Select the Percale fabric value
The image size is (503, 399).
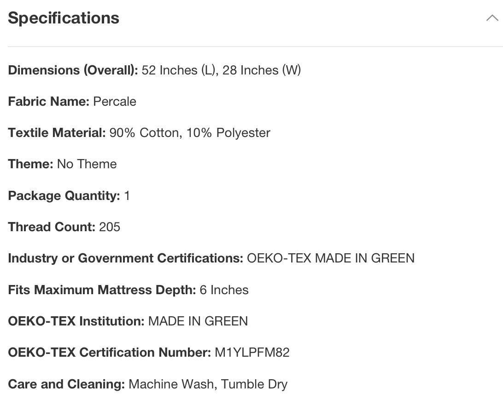tap(115, 101)
